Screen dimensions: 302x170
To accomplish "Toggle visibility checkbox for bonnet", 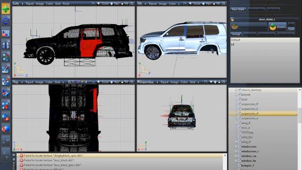I will coord(239,94).
